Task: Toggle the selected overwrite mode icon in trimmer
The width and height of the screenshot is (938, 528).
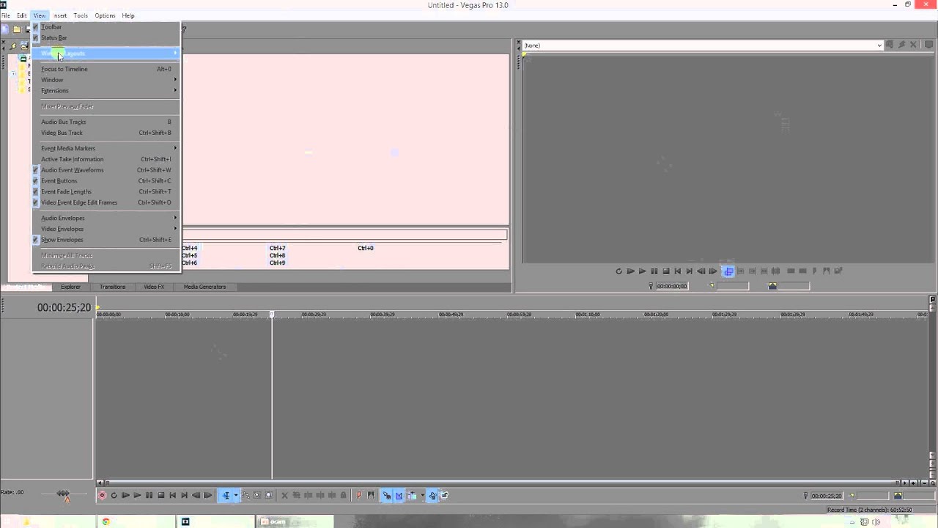Action: coord(728,271)
